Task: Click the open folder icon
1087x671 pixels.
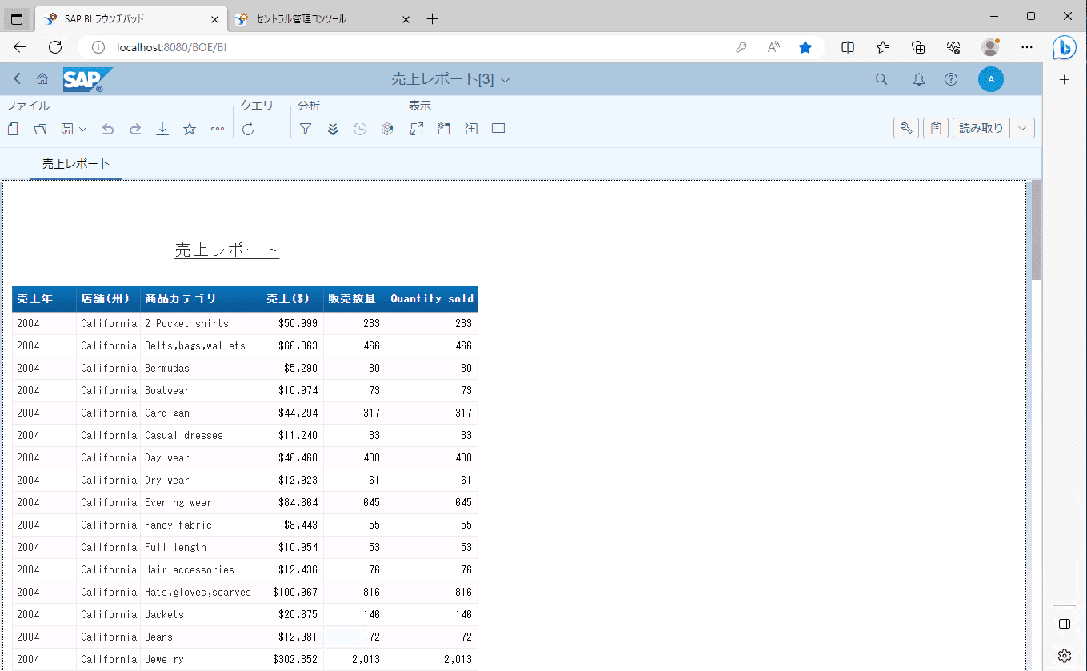Action: point(40,129)
